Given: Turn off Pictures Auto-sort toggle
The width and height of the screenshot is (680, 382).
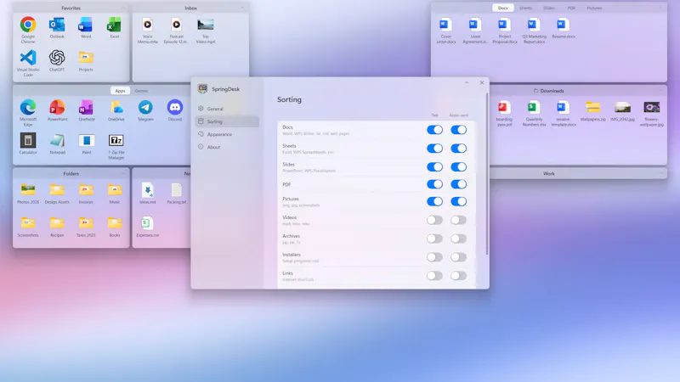Looking at the screenshot, I should click(458, 201).
